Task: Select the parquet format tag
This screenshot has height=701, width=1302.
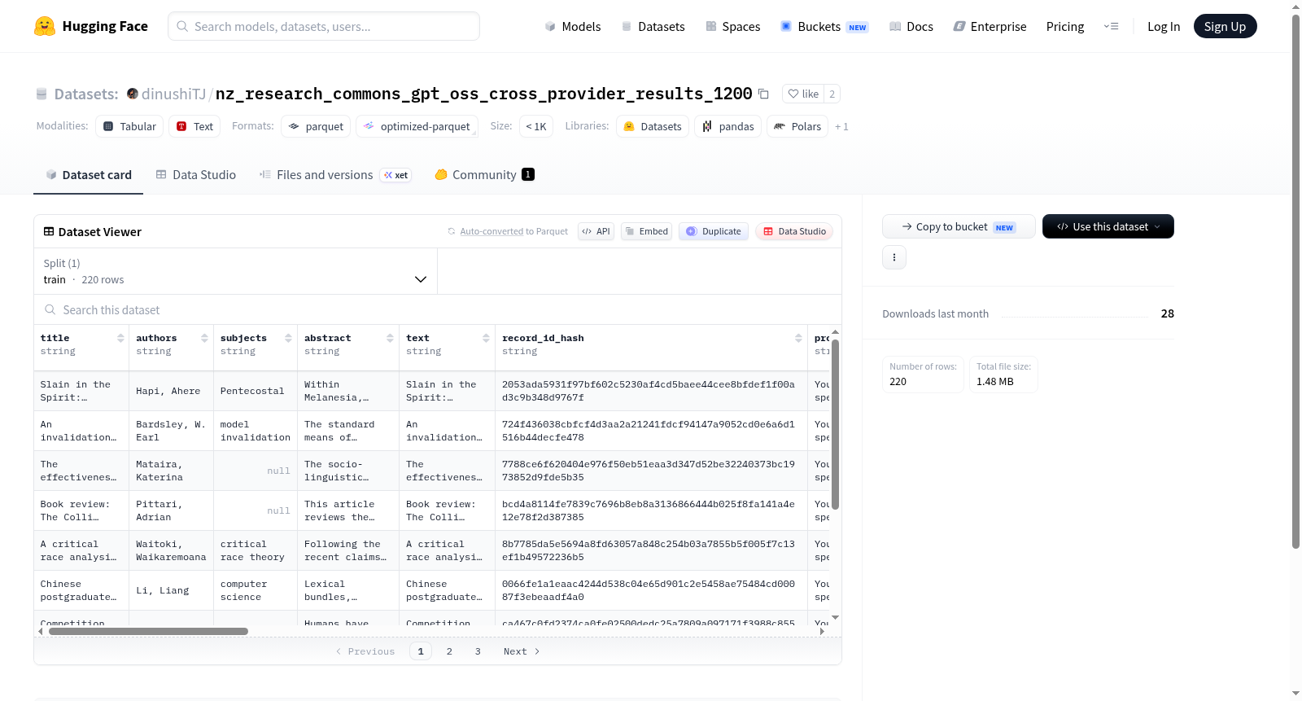Action: click(x=316, y=126)
